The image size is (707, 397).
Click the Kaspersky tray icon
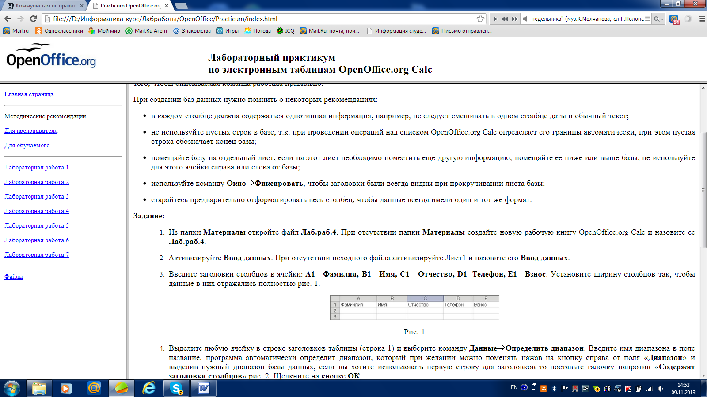point(628,389)
